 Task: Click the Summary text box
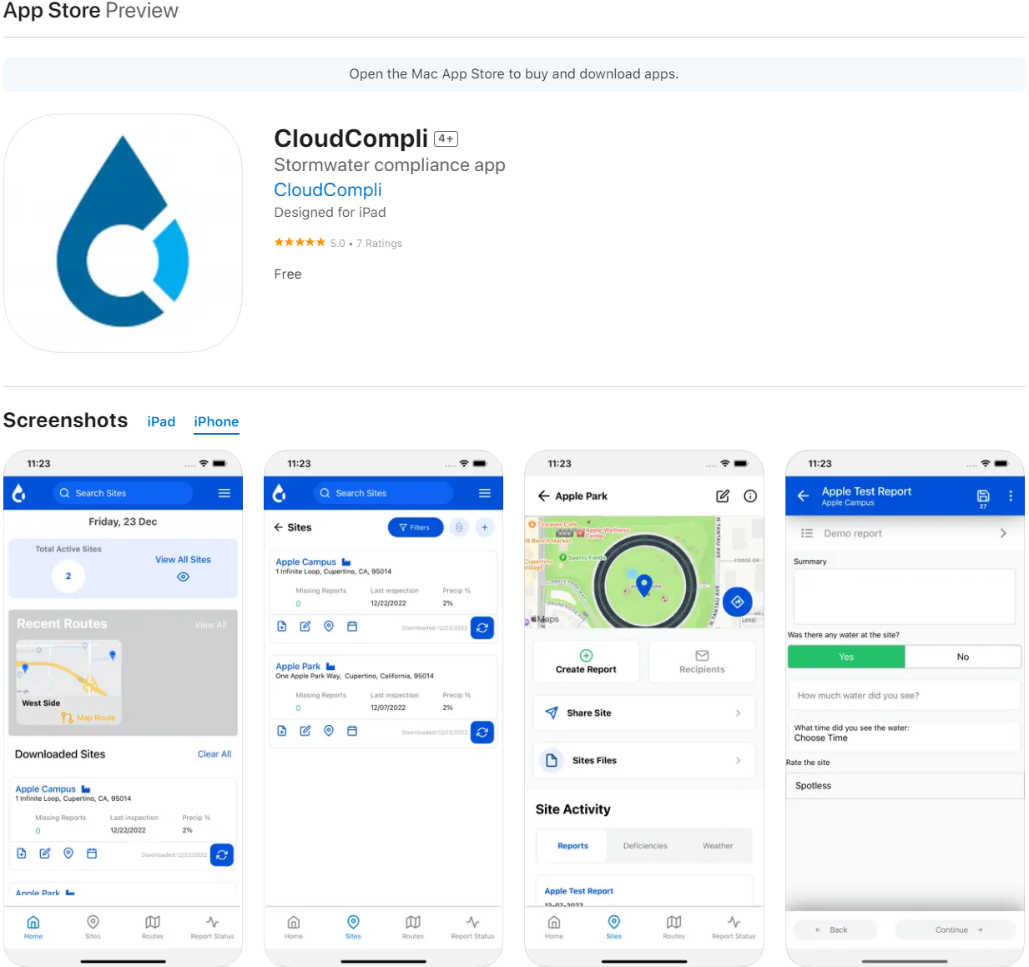point(905,597)
